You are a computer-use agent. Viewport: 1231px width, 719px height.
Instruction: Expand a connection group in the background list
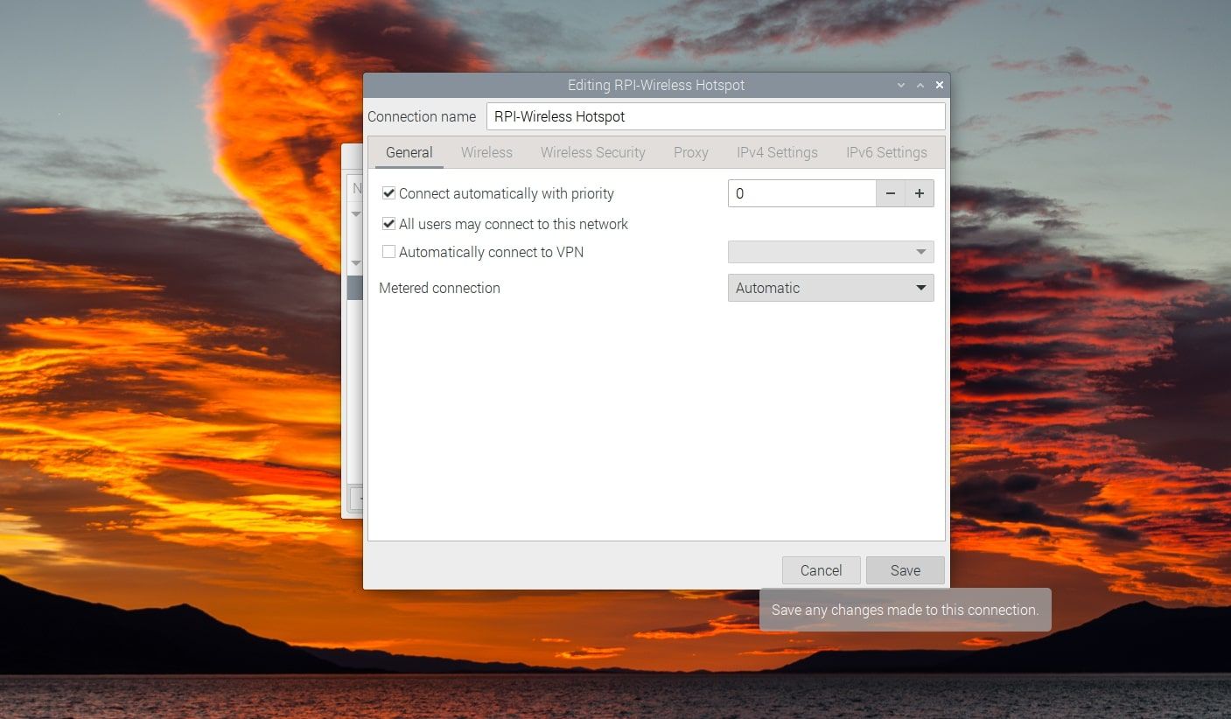pyautogui.click(x=356, y=214)
